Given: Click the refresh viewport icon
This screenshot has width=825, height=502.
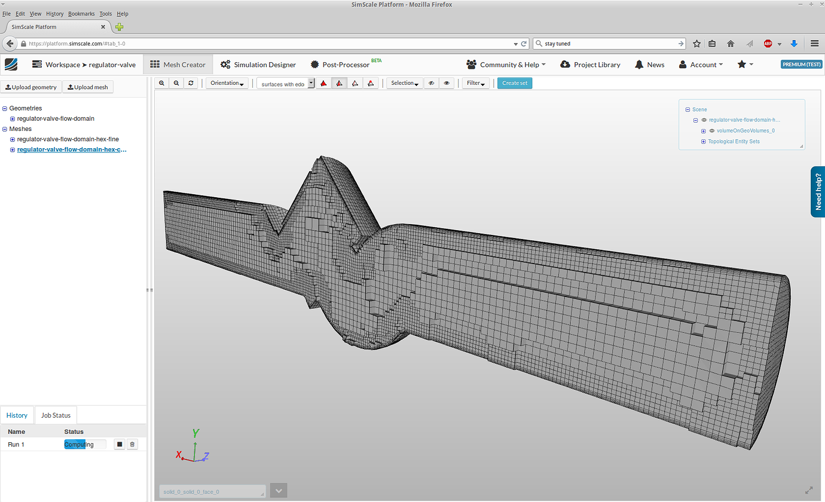Looking at the screenshot, I should point(190,83).
